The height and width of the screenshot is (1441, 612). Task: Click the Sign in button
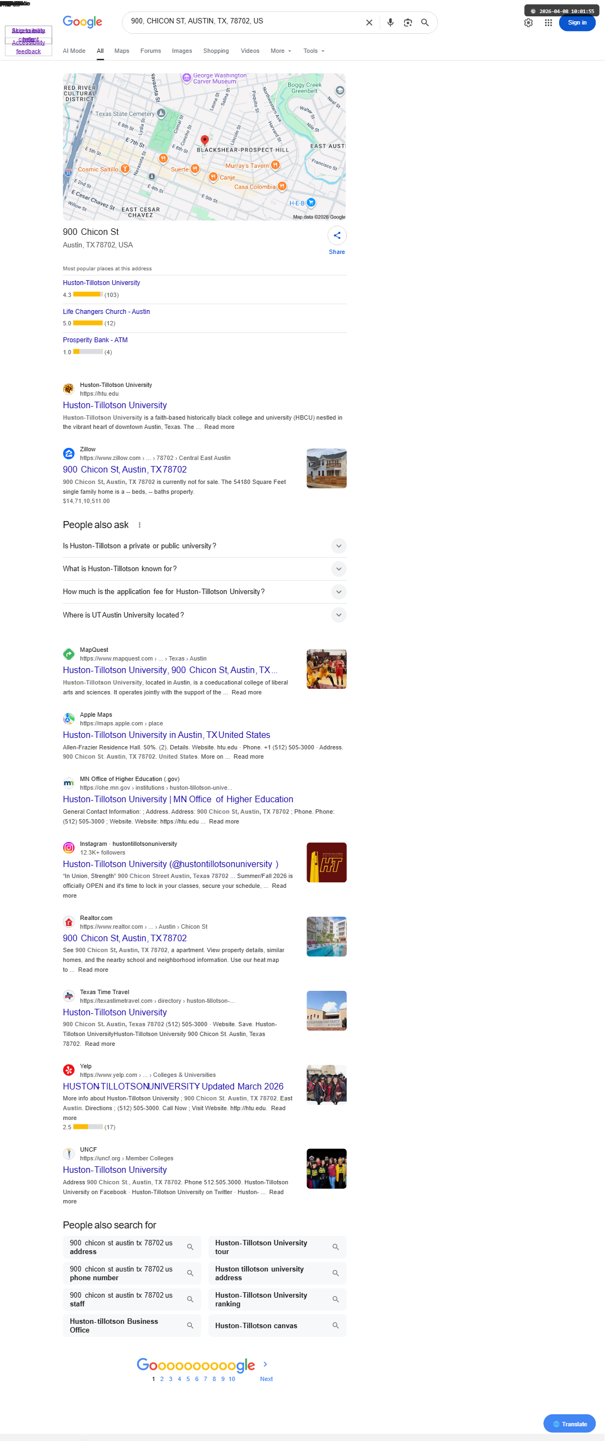pyautogui.click(x=577, y=23)
